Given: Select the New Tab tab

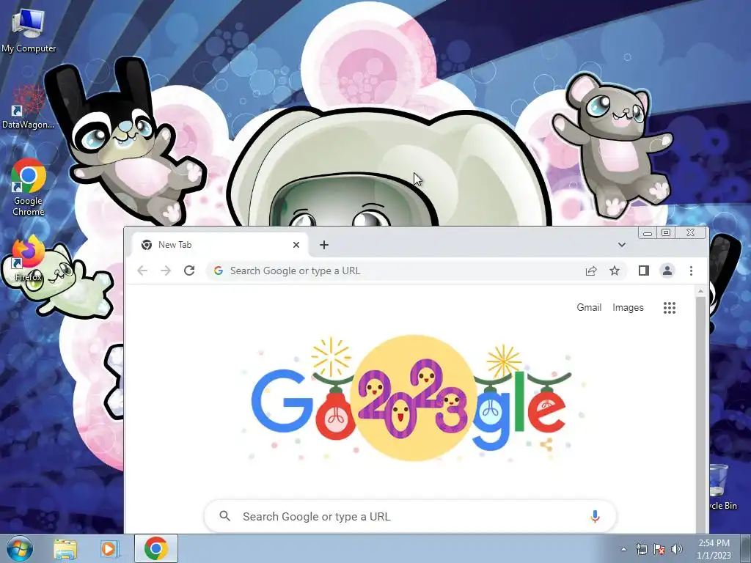Looking at the screenshot, I should [220, 245].
